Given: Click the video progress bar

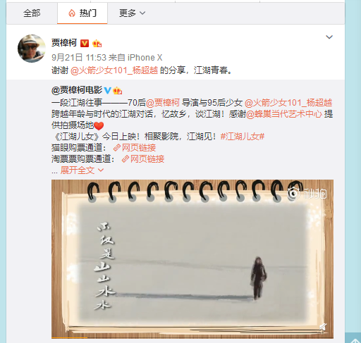Looking at the screenshot, I should (x=192, y=337).
